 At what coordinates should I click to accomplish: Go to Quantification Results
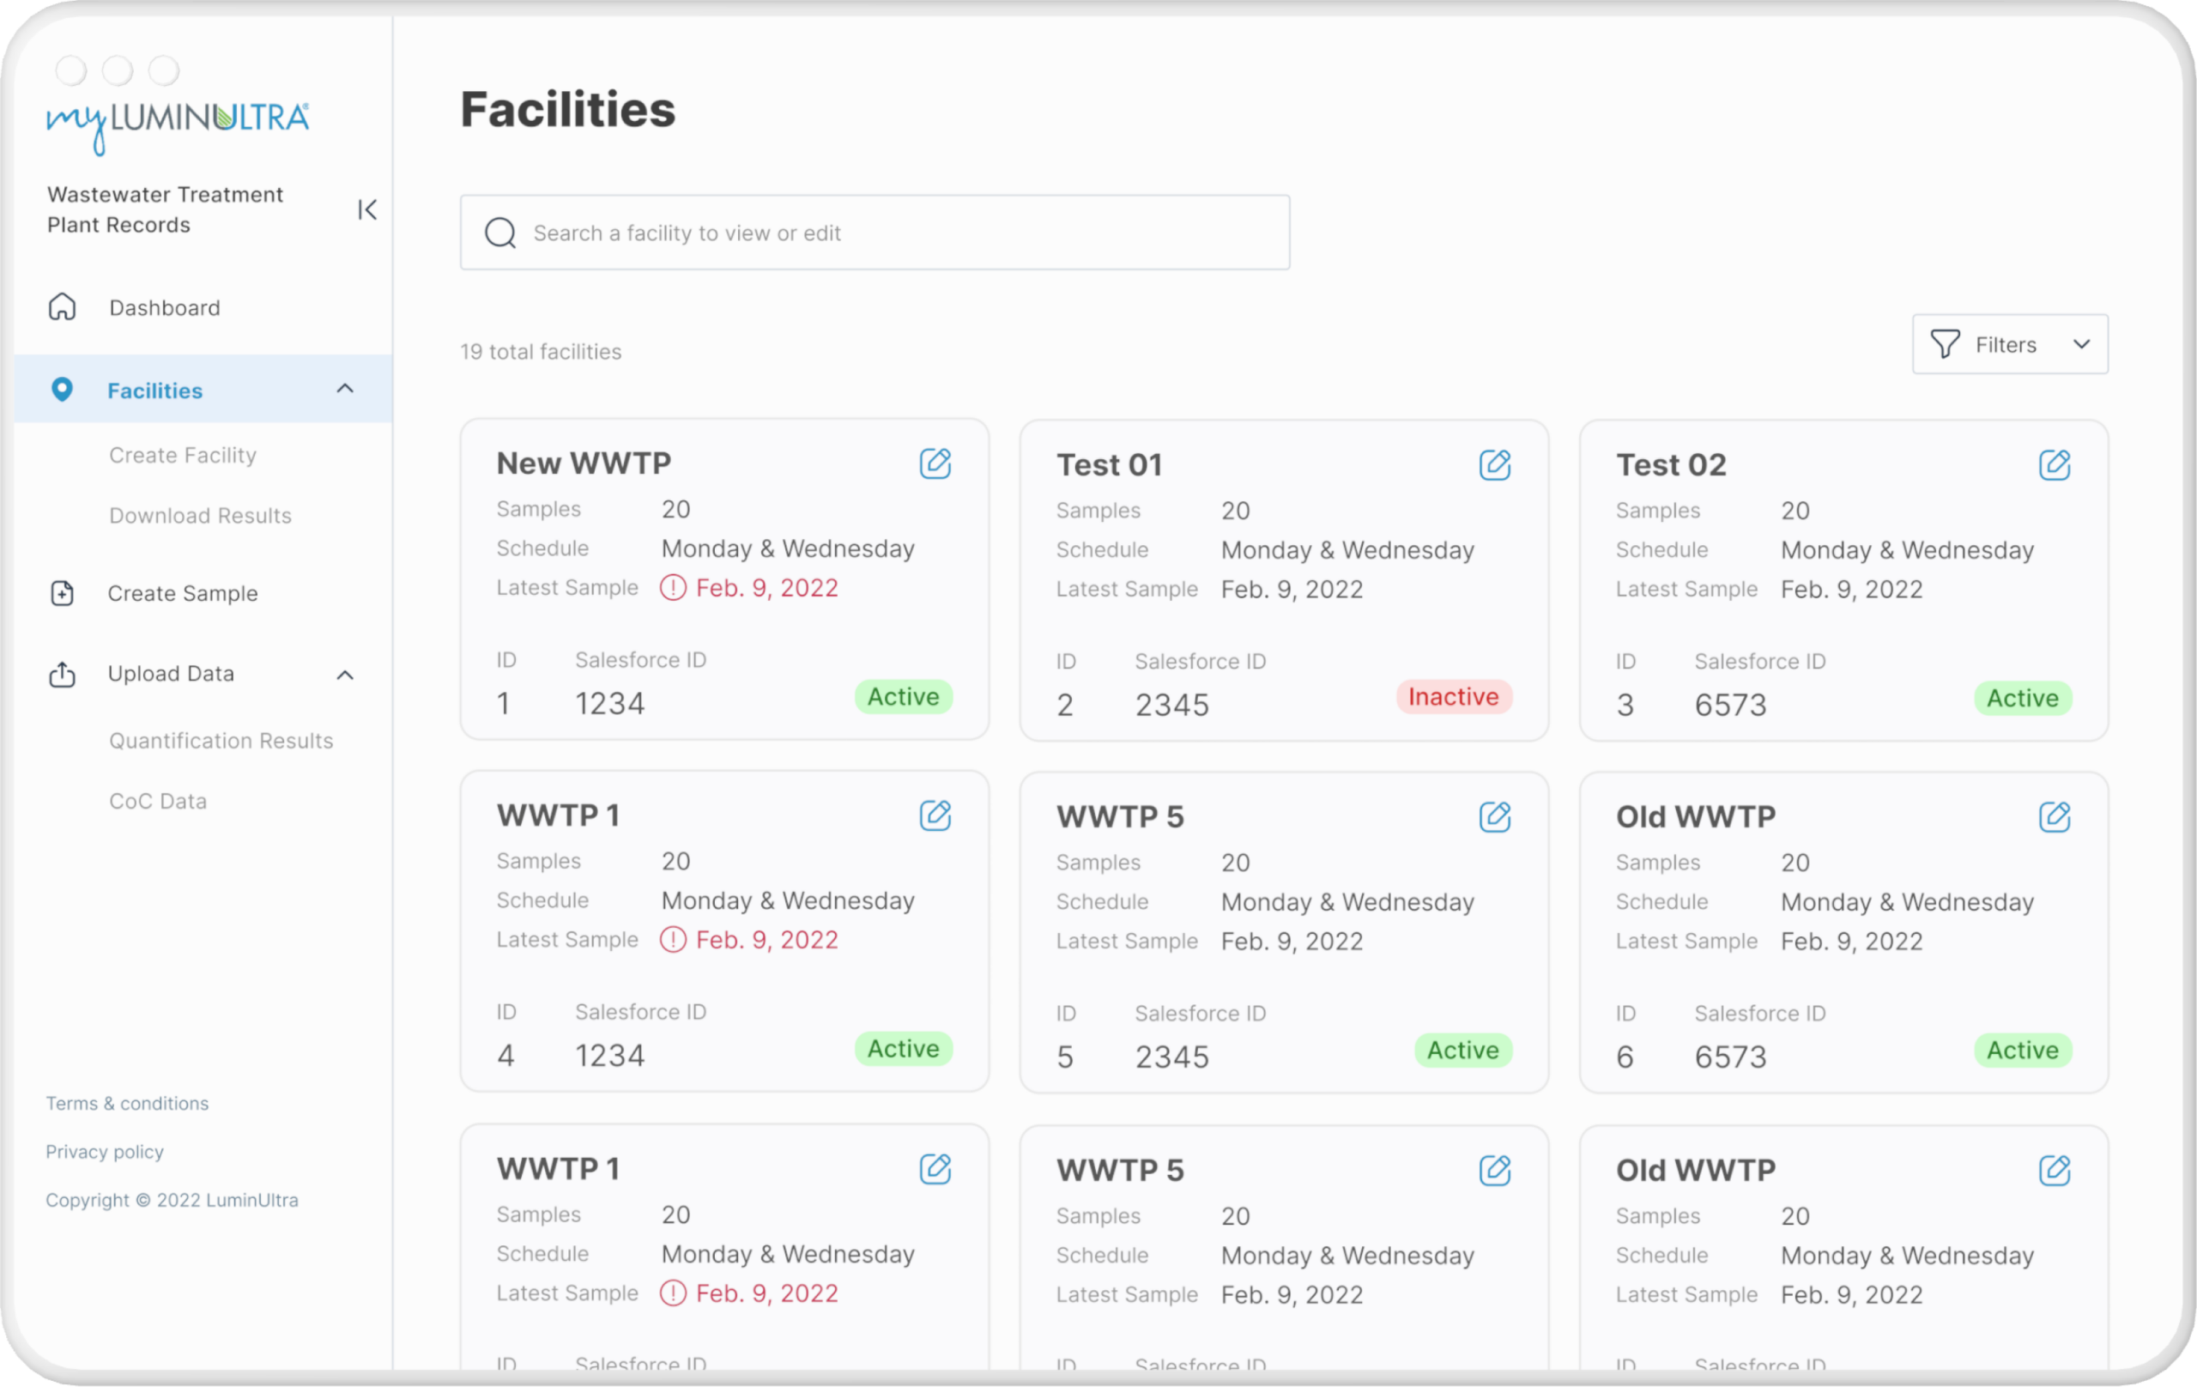[x=221, y=741]
